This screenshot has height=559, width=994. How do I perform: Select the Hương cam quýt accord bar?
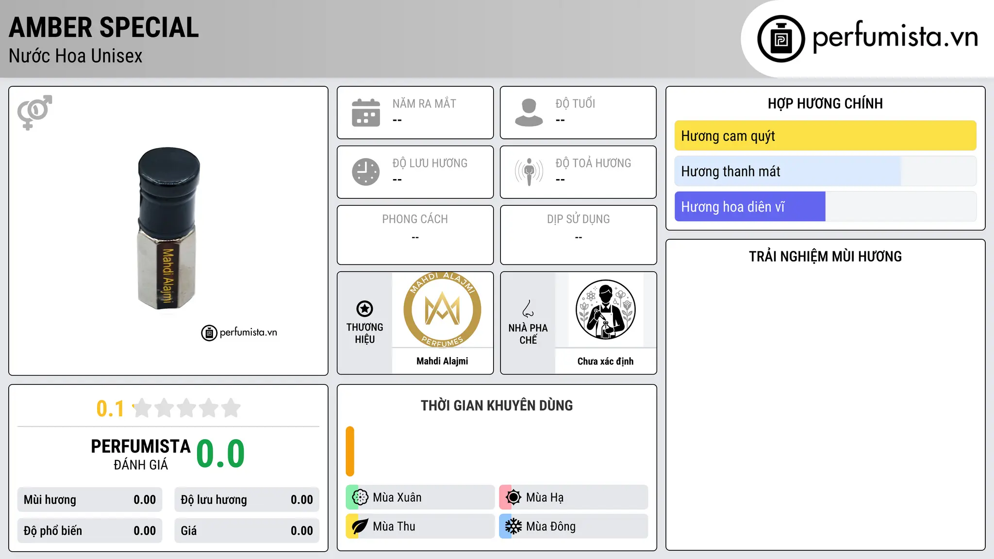tap(825, 136)
